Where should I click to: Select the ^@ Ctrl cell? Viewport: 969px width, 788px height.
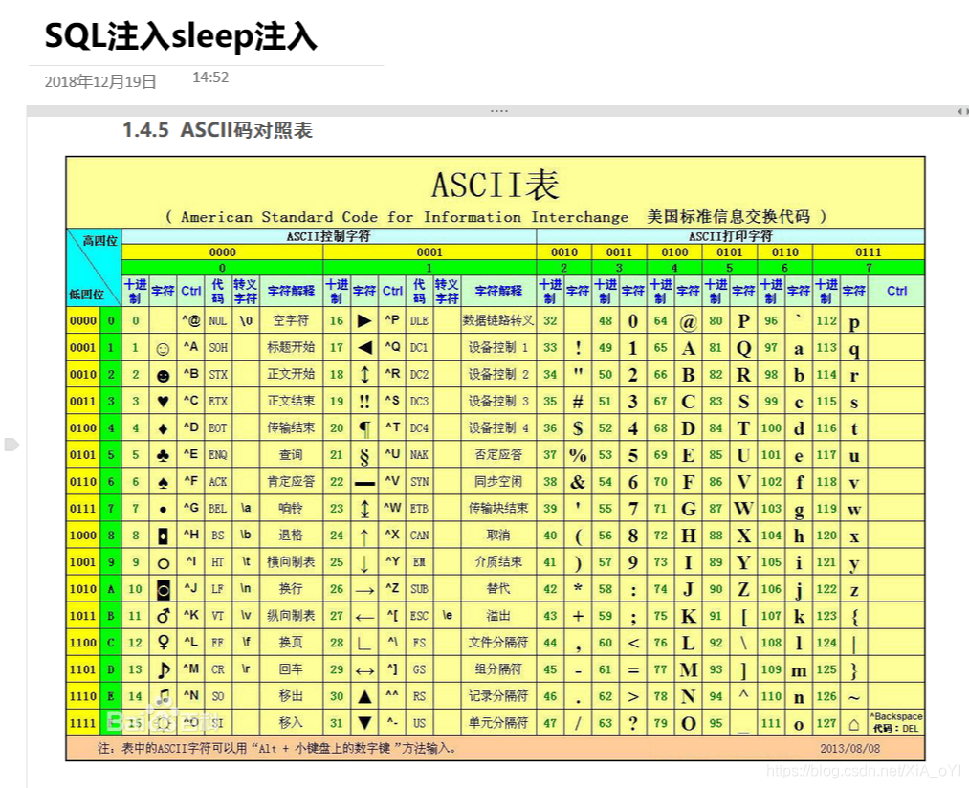click(x=191, y=320)
